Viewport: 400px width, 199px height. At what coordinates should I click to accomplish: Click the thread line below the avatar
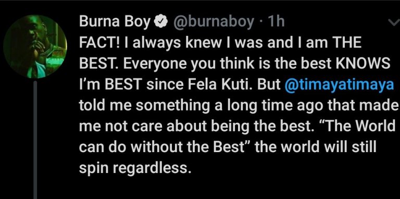35,140
